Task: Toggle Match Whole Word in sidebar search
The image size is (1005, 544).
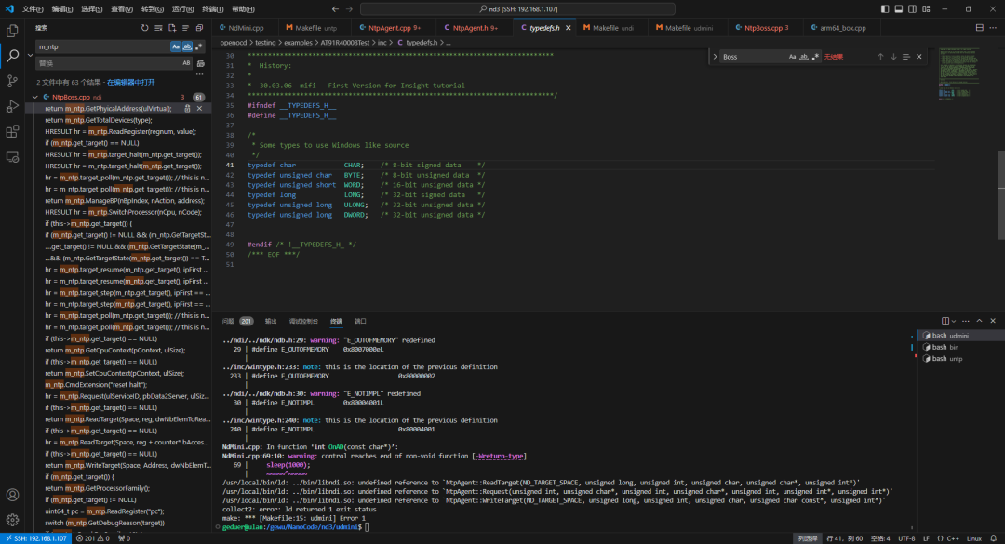Action: 187,46
